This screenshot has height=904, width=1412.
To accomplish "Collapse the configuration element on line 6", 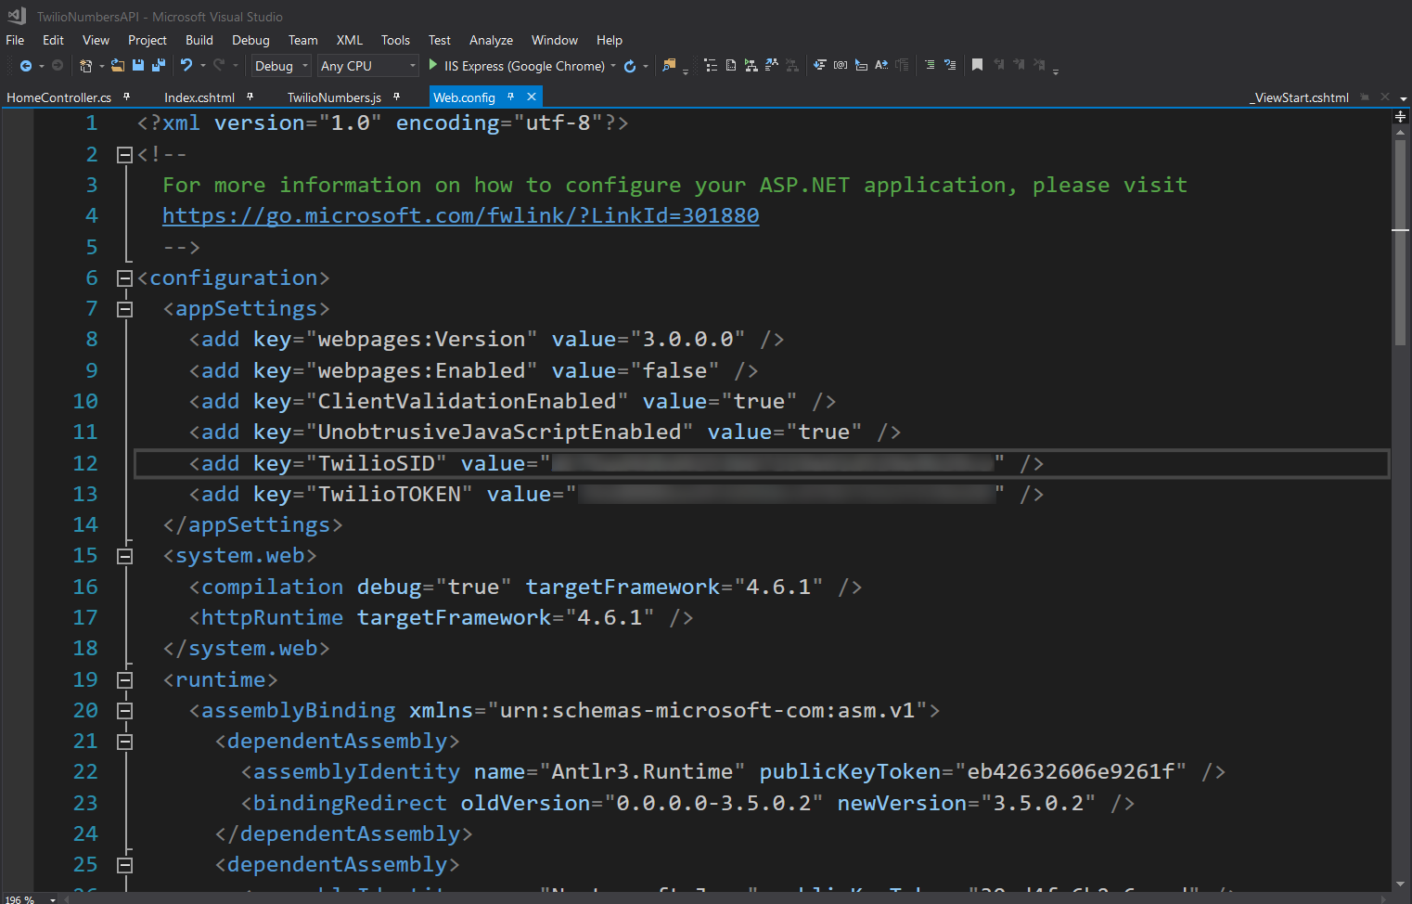I will coord(124,278).
